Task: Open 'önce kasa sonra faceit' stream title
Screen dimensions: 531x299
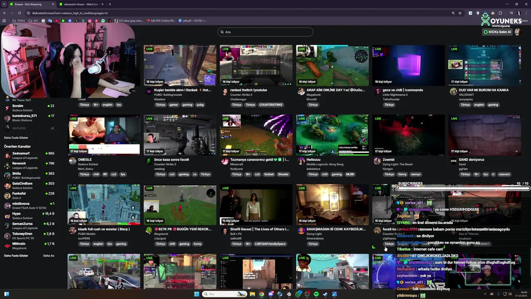Action: tap(171, 159)
